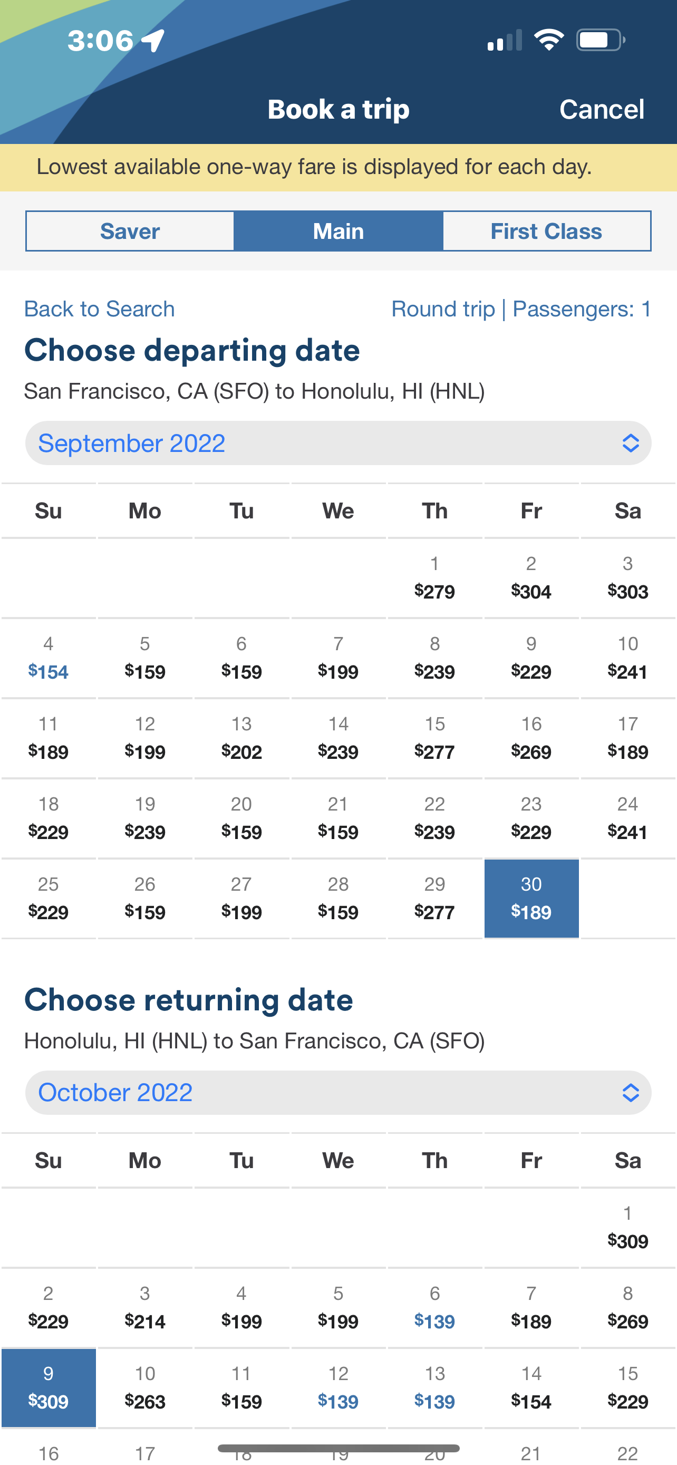The width and height of the screenshot is (677, 1465).
Task: Cancel the trip booking
Action: tap(602, 109)
